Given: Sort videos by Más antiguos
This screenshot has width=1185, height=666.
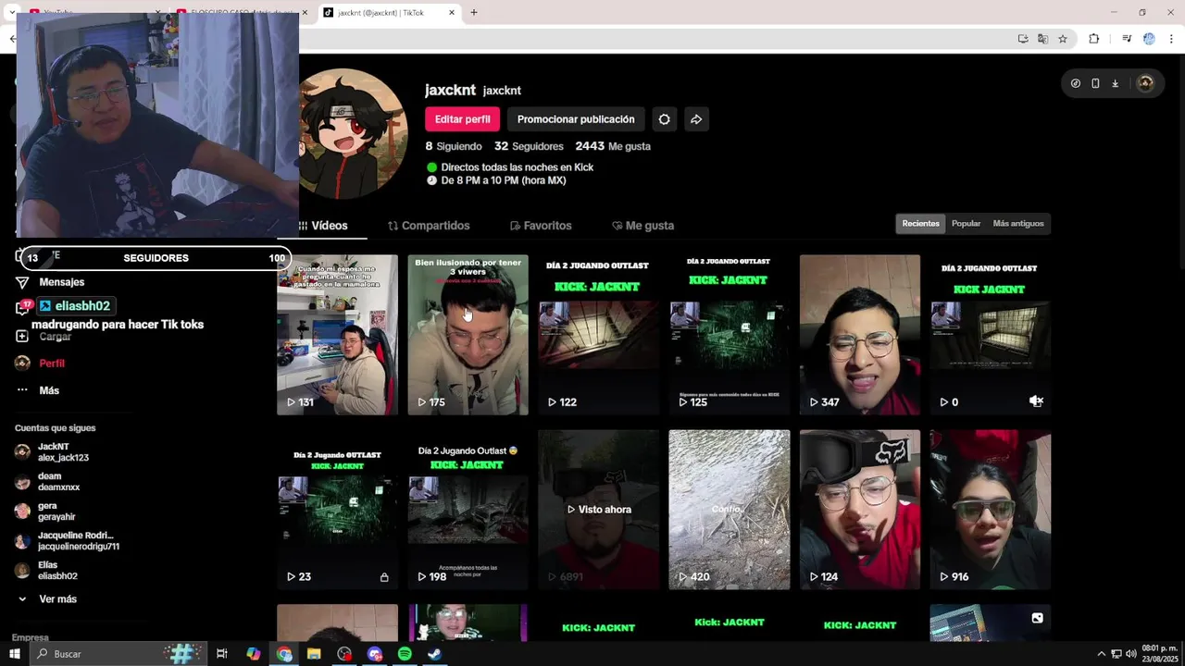Looking at the screenshot, I should tap(1018, 224).
